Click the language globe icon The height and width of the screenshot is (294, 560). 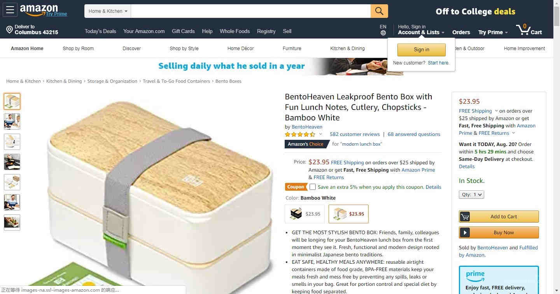[x=383, y=33]
